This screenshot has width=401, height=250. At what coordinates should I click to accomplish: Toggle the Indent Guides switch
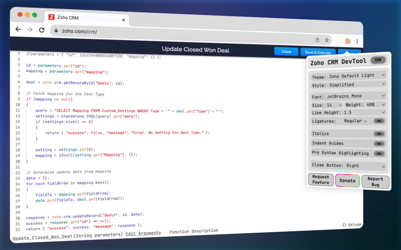point(379,144)
